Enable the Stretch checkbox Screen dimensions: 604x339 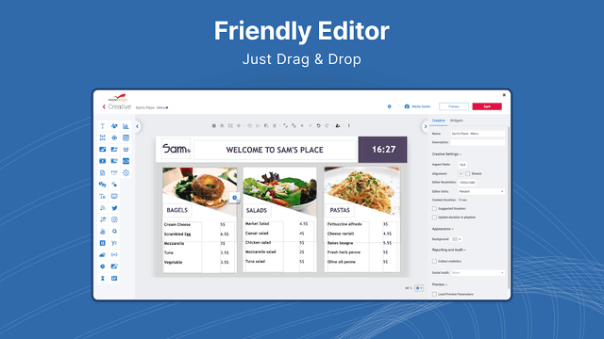tap(468, 173)
